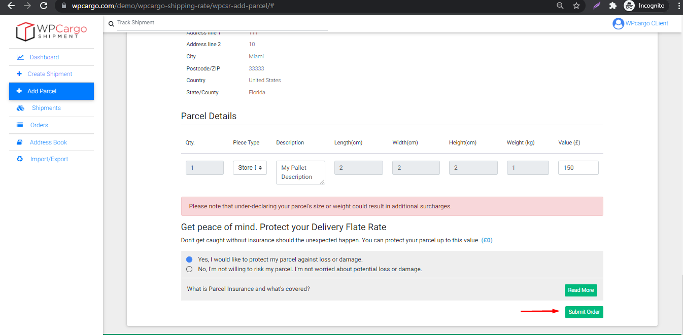Click the parcel Description text area
This screenshot has width=683, height=335.
tap(300, 172)
